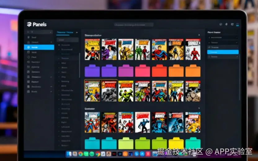
Task: Open the white cover with blue running figure
Action: [x=143, y=122]
